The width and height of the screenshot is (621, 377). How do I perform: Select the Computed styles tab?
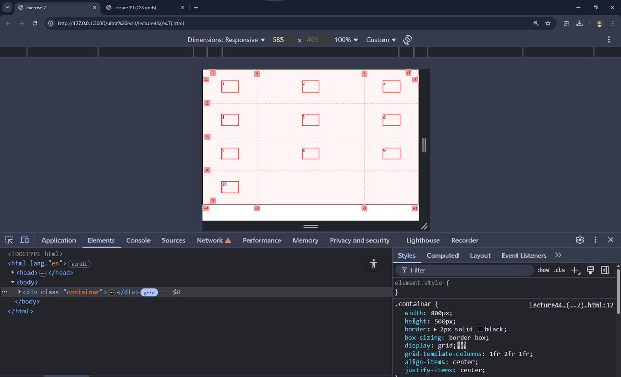(442, 255)
